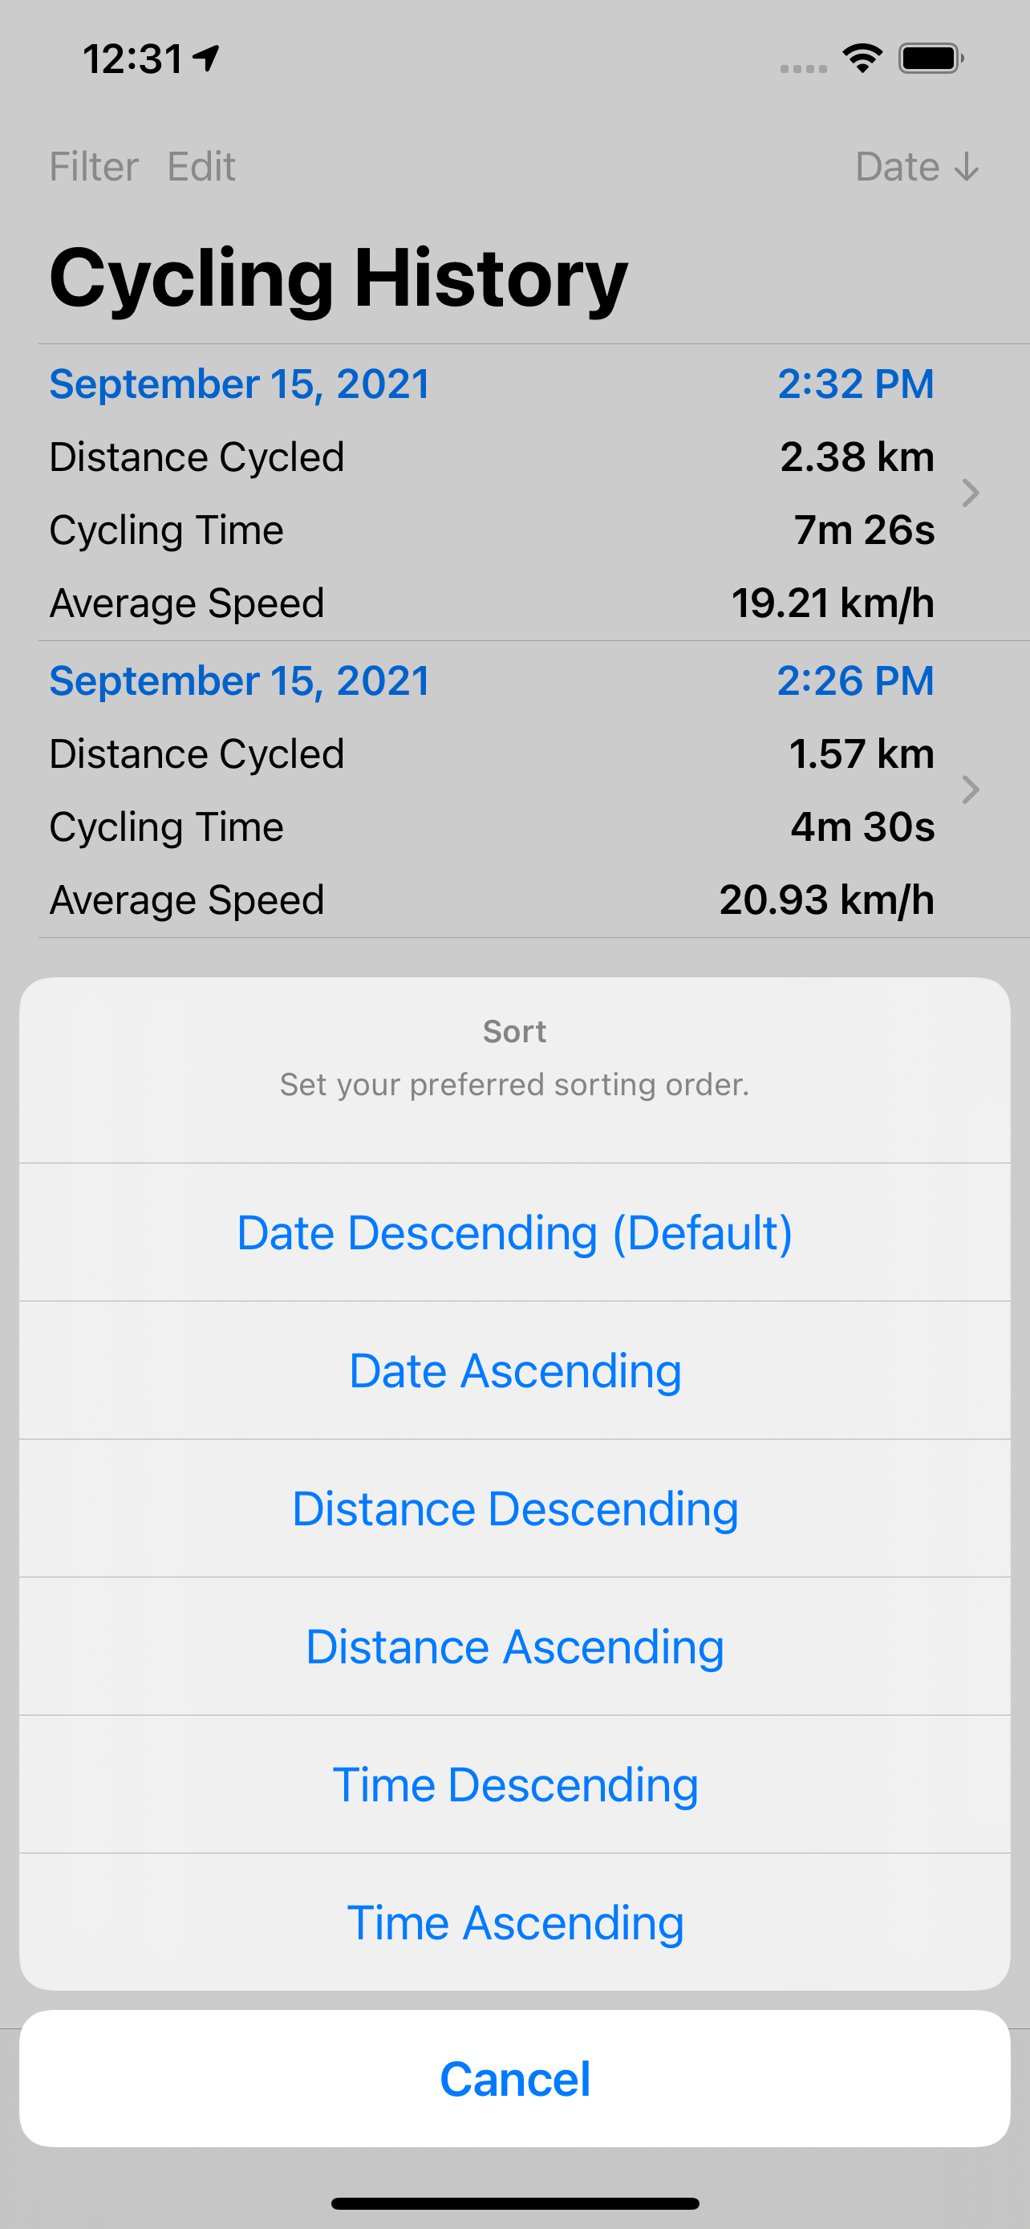Tap the cellular signal dots icon
Screen dimensions: 1030x2229
[x=802, y=68]
